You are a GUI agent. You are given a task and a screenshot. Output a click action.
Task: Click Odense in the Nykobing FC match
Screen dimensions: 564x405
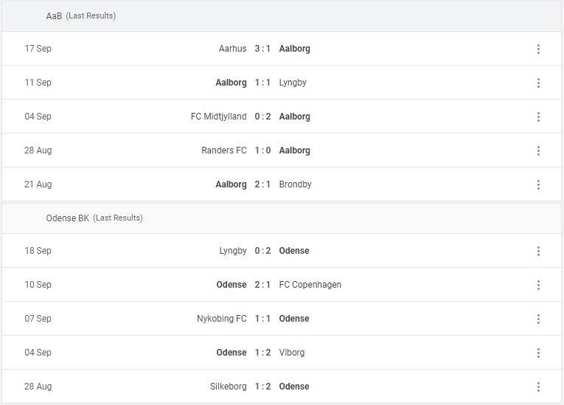[x=294, y=318]
